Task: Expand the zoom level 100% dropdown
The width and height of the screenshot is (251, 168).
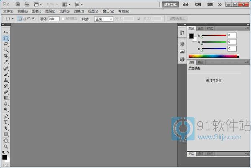Action: pyautogui.click(x=52, y=4)
